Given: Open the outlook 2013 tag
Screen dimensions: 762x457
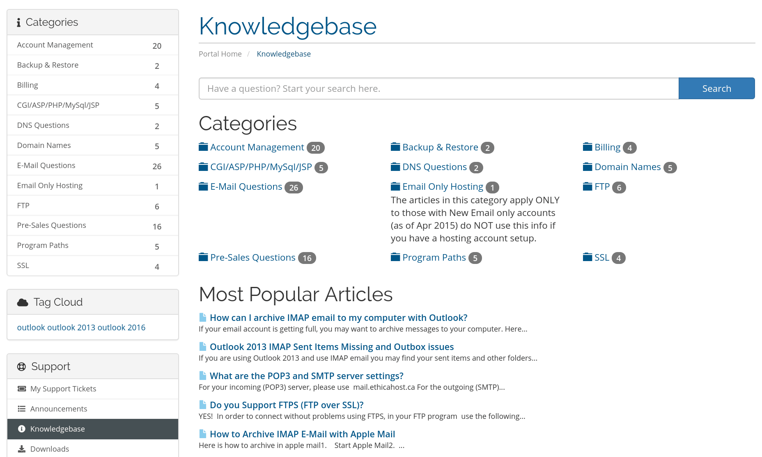Looking at the screenshot, I should point(71,327).
